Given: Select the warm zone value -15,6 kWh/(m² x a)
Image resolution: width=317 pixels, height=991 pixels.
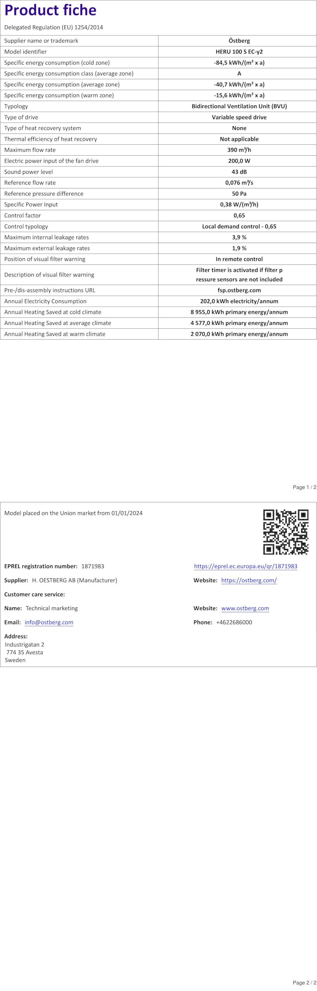Looking at the screenshot, I should click(239, 95).
